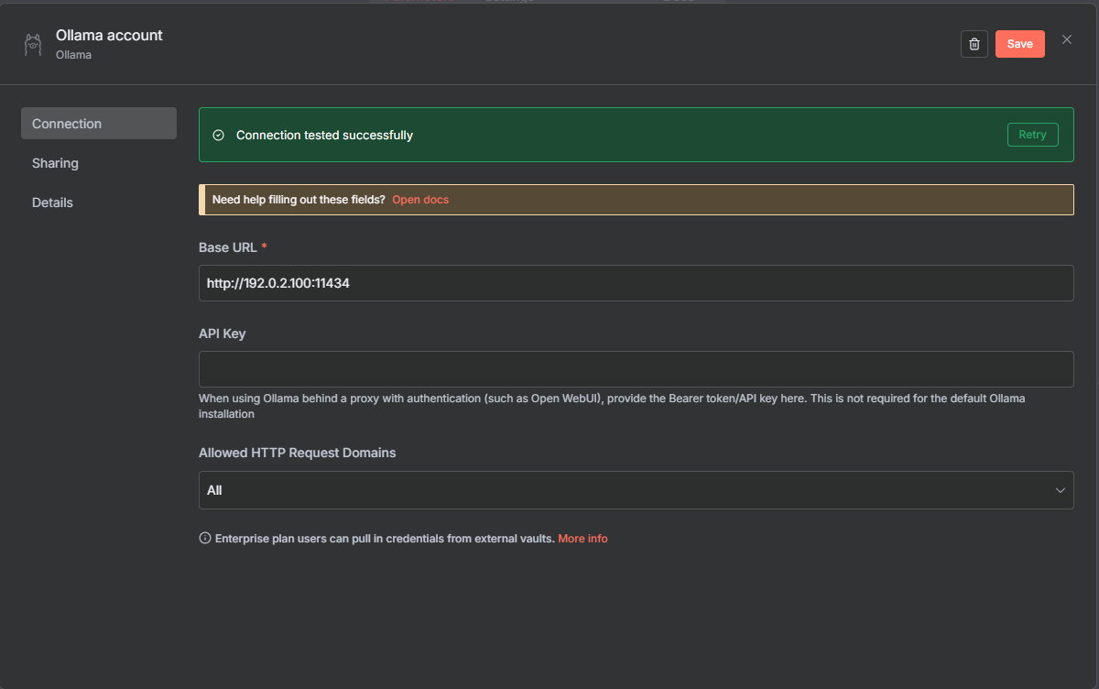This screenshot has height=689, width=1099.
Task: Click the Need help filling out fields notice
Action: (x=299, y=200)
